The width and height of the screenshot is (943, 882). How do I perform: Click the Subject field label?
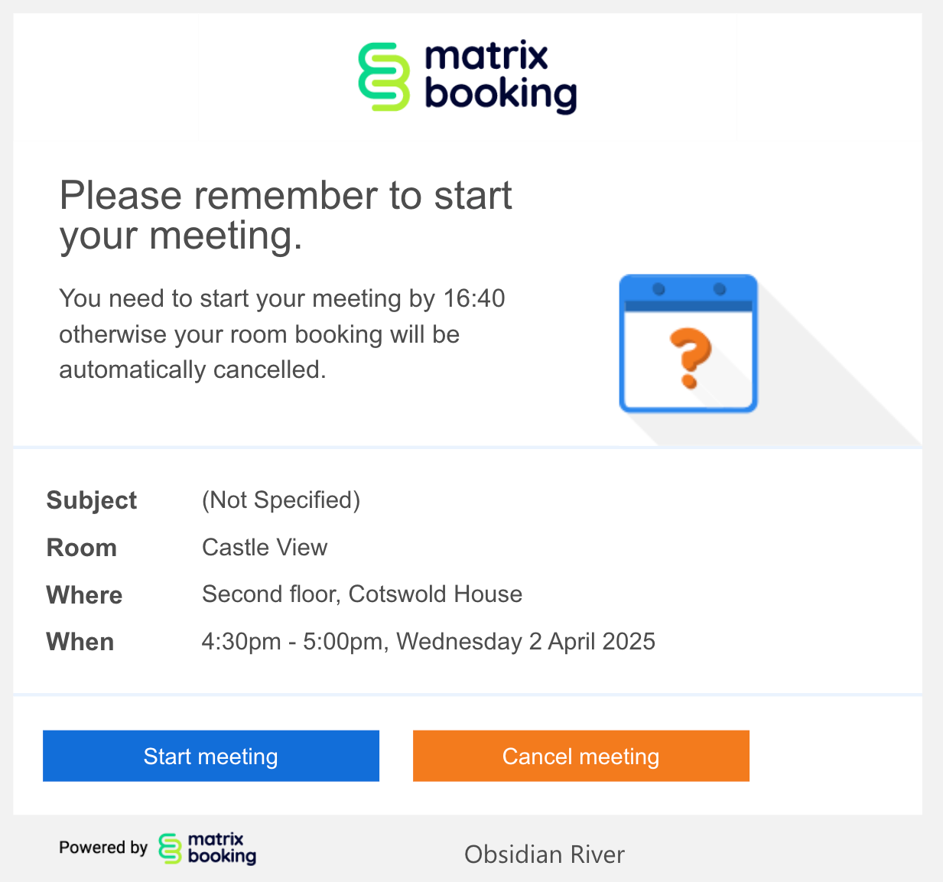pos(92,500)
